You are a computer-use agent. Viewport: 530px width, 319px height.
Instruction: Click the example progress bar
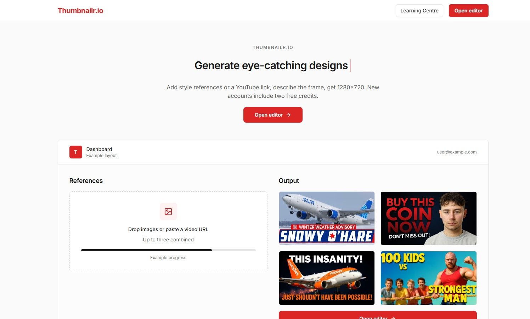[168, 250]
